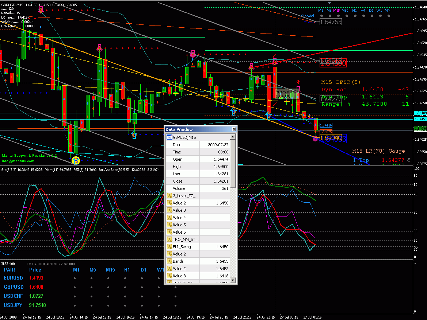Click the yellow smiley marker at chart low
Viewport: 427px width, 320px height.
pos(76,160)
